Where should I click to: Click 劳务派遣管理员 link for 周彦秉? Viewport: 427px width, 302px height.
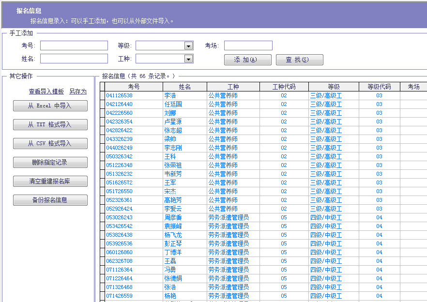[x=228, y=217]
